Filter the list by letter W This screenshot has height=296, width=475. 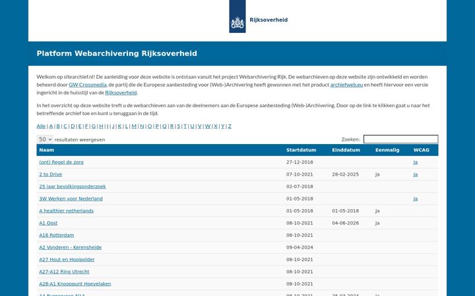(x=208, y=126)
